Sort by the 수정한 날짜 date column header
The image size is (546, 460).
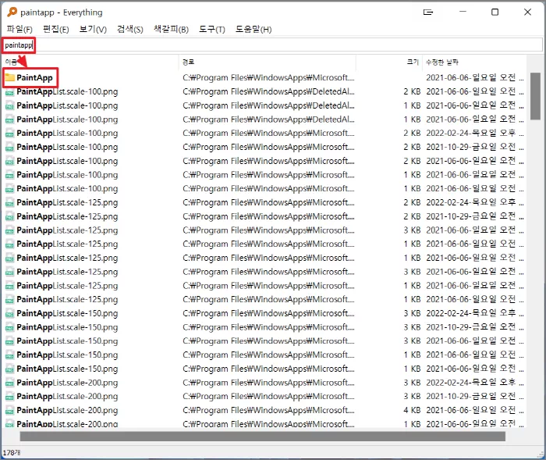(474, 62)
